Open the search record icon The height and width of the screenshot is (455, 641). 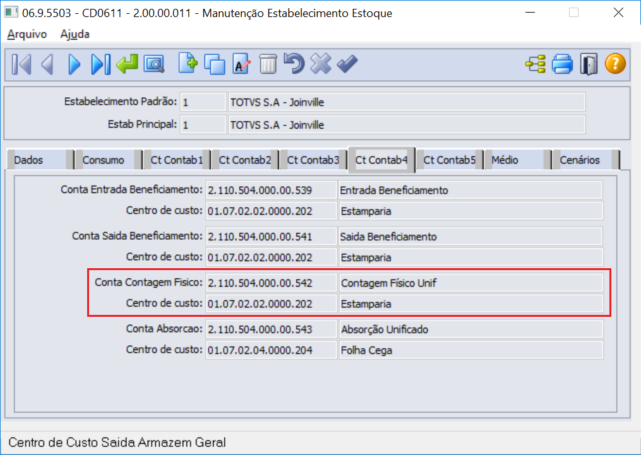[x=154, y=64]
